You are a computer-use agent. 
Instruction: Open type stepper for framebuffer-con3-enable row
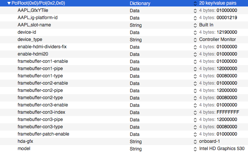tap(195, 105)
